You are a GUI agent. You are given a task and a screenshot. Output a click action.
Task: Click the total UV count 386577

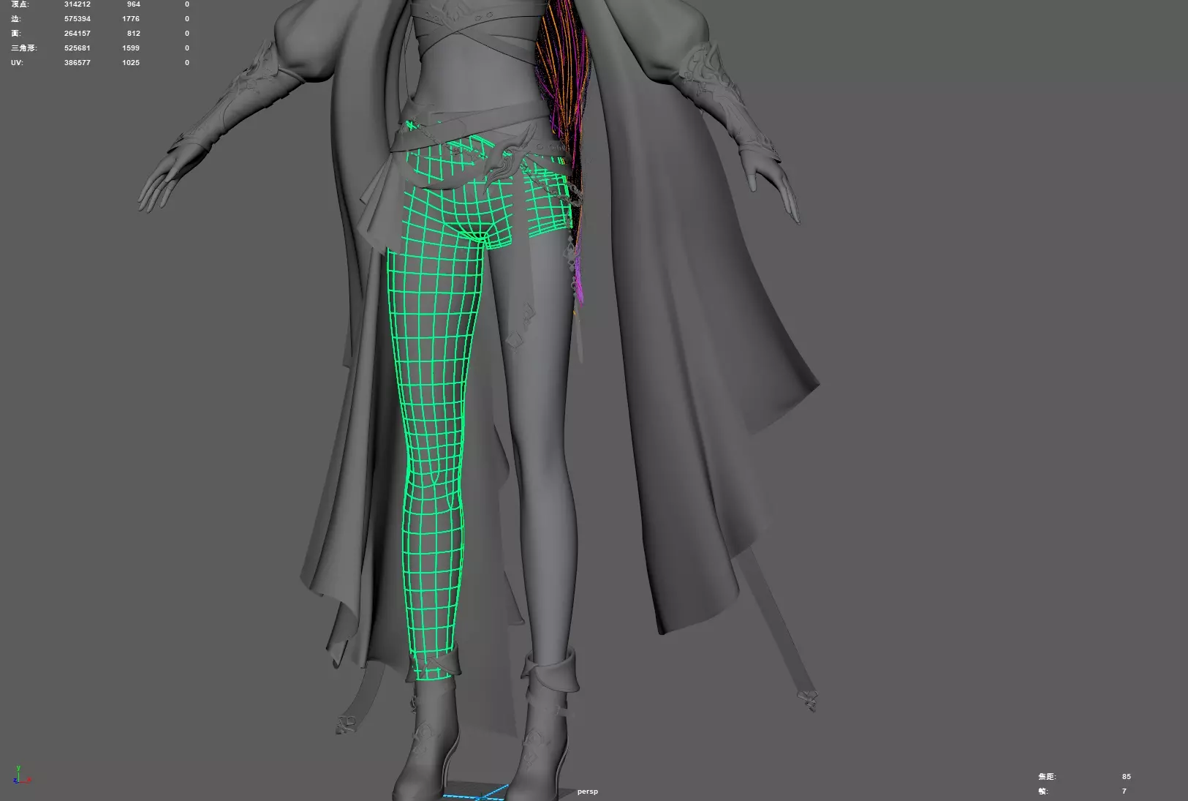77,63
